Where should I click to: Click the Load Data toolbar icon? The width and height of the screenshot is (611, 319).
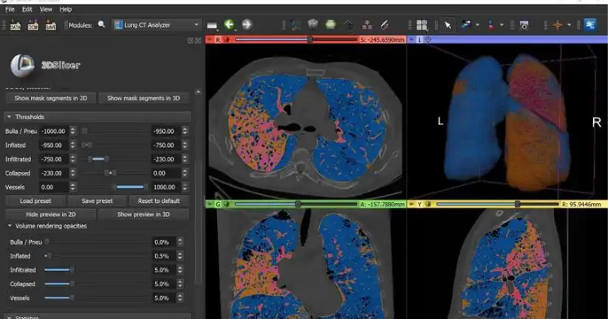click(x=15, y=25)
